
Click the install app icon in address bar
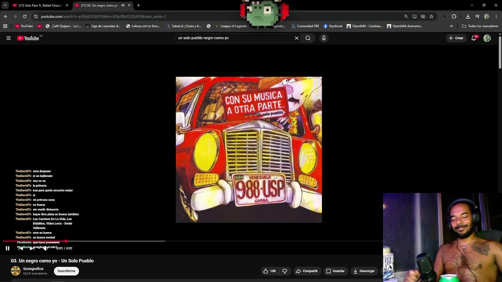[x=415, y=16]
